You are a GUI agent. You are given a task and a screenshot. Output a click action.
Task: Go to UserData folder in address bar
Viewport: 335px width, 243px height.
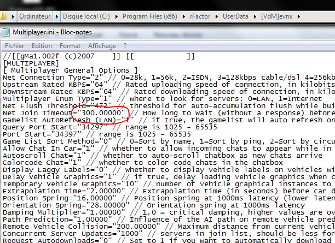tap(235, 16)
